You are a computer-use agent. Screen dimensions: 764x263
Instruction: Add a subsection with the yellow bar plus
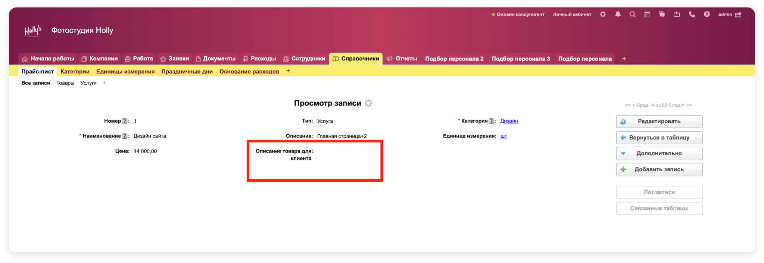288,71
